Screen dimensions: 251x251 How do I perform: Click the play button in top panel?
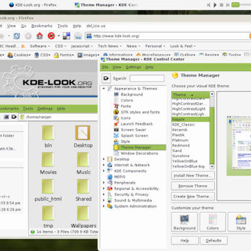point(215,5)
